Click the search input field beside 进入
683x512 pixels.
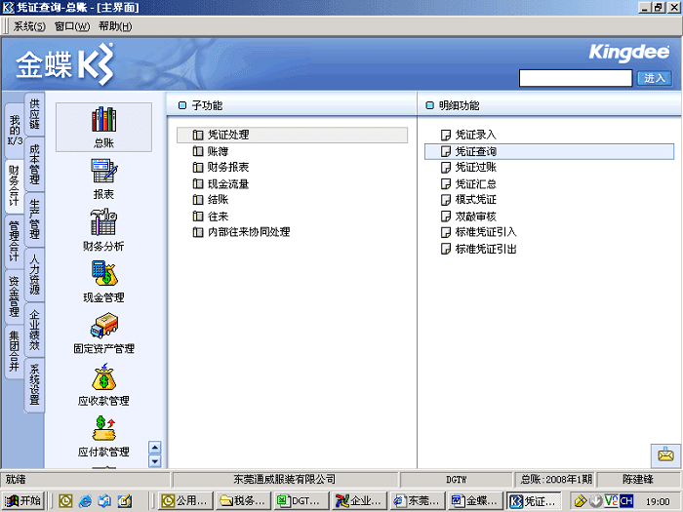(x=576, y=78)
